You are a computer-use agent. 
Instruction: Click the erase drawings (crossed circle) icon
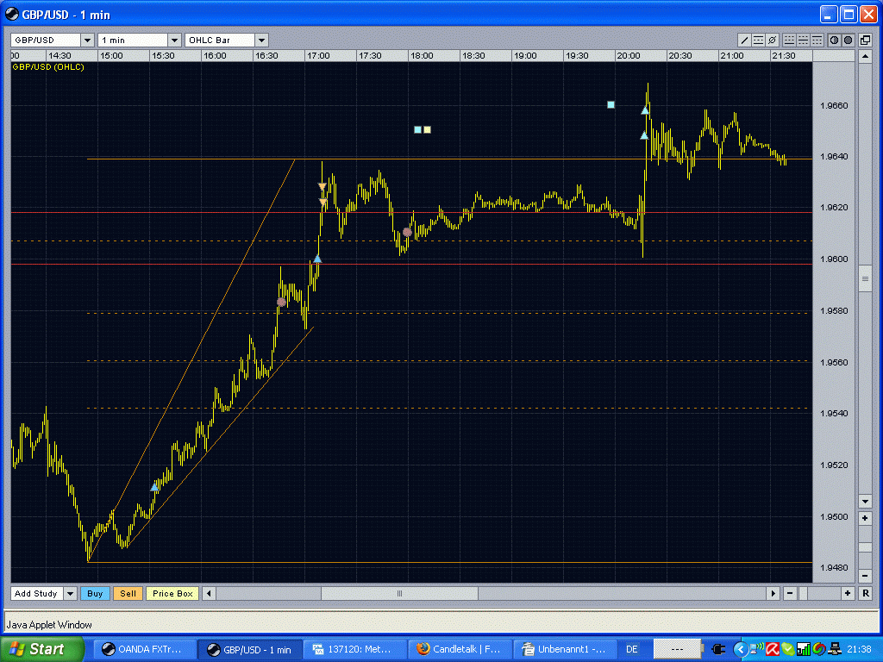tap(772, 41)
